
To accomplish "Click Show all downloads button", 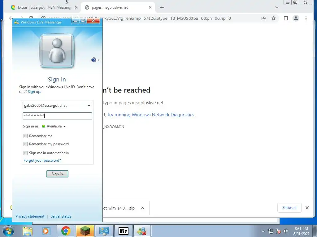I will click(x=289, y=208).
